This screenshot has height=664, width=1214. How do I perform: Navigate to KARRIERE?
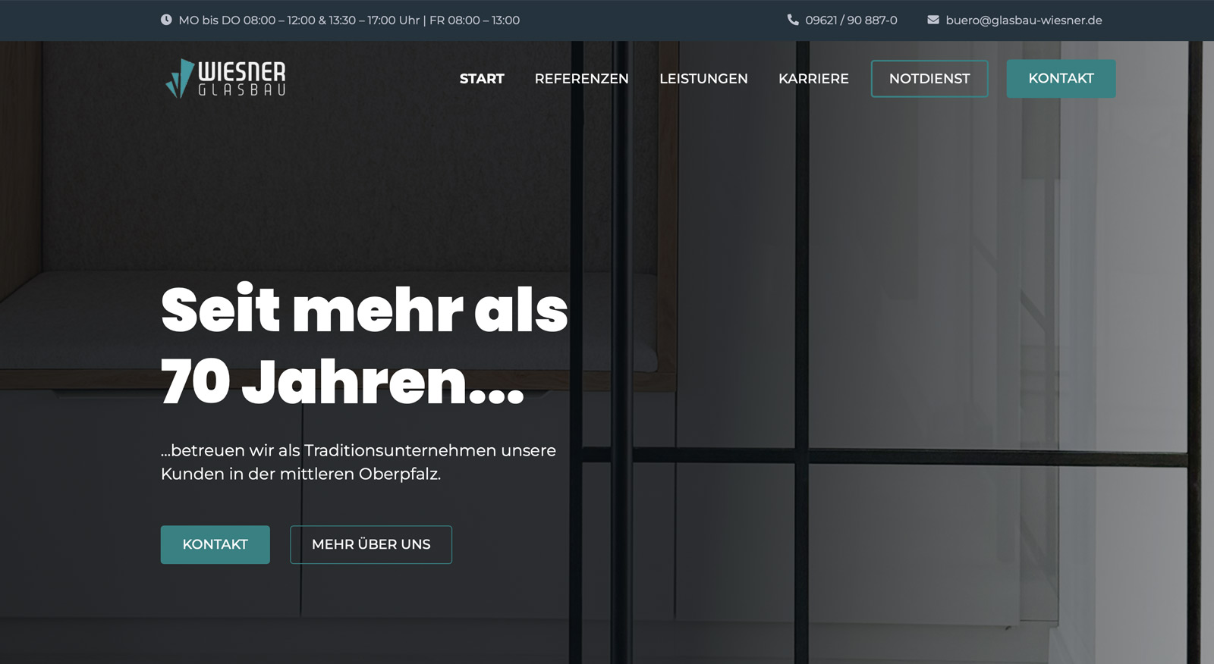(x=813, y=79)
